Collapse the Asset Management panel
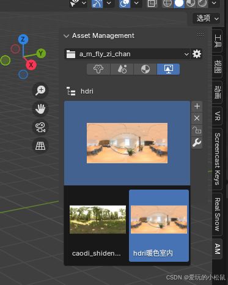The height and width of the screenshot is (285, 228). point(66,36)
